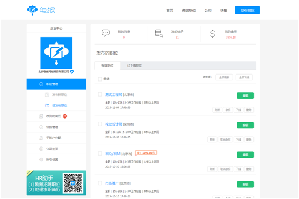The image size is (299, 199).
Task: Click green 编辑 button for SEO/SEM
Action: pyautogui.click(x=245, y=154)
